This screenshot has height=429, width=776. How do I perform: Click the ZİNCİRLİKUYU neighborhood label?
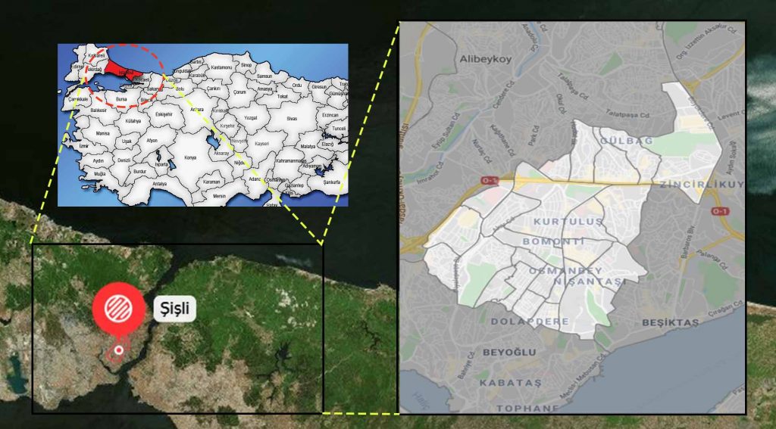click(x=702, y=185)
